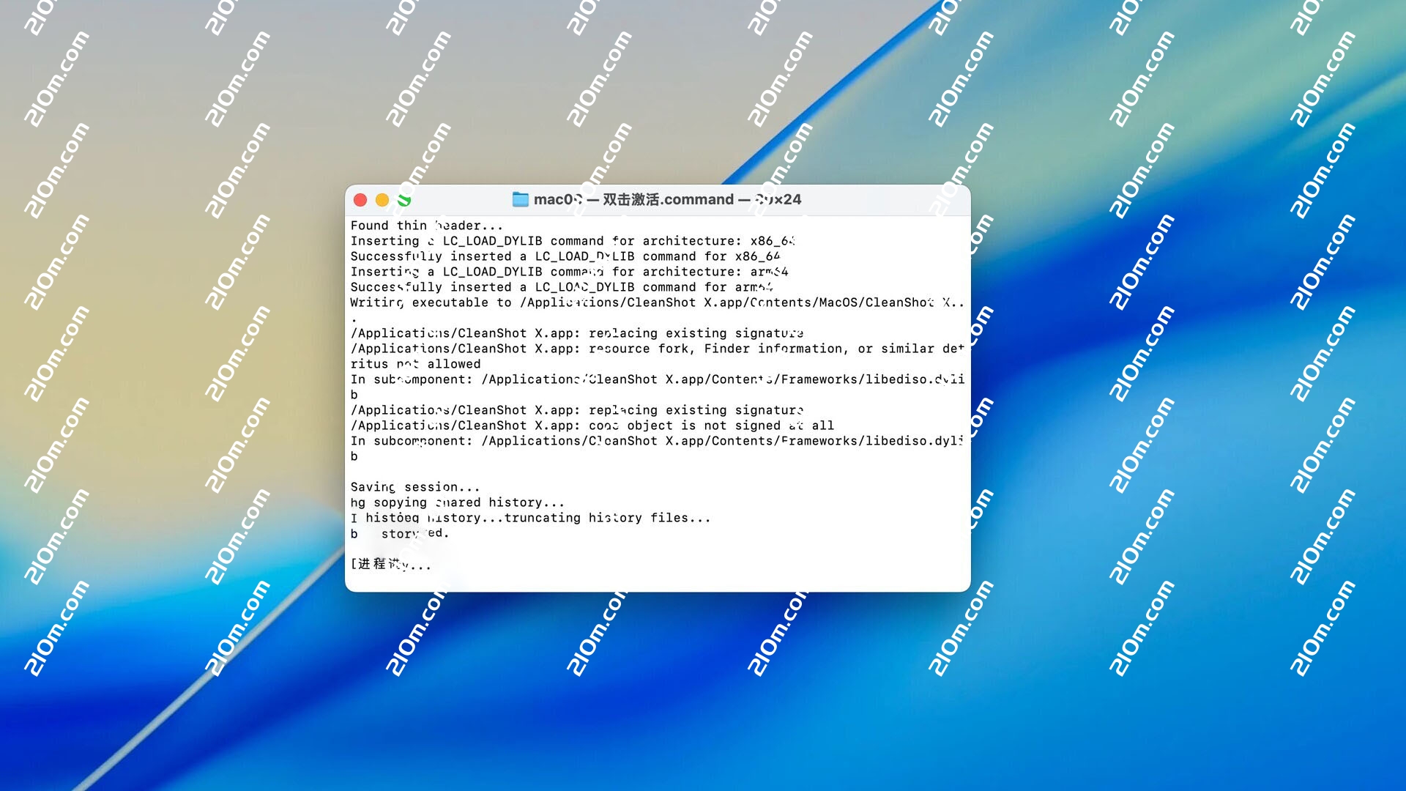1406x791 pixels.
Task: Click 'Successfully inserted' x86_64 command line
Action: point(565,256)
